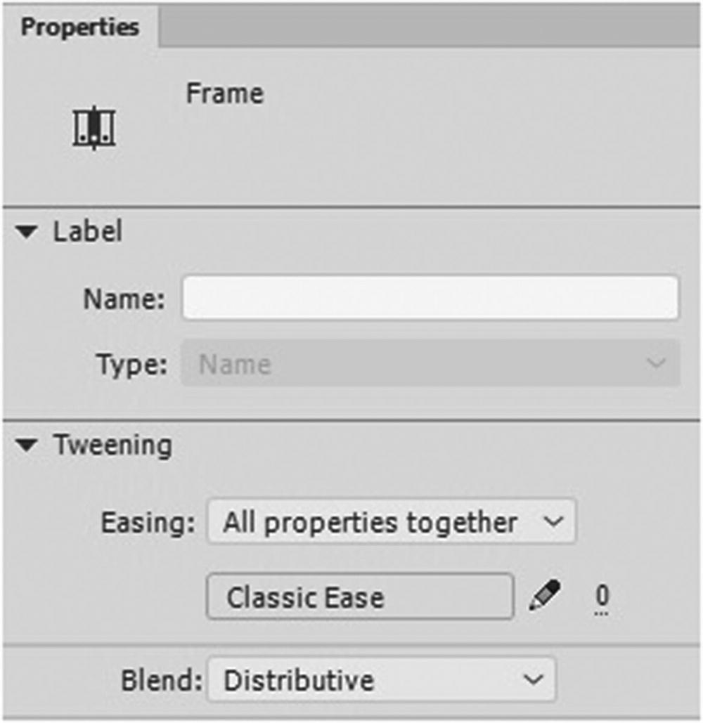
Task: Click the chevron on the Type dropdown
Action: [x=656, y=363]
